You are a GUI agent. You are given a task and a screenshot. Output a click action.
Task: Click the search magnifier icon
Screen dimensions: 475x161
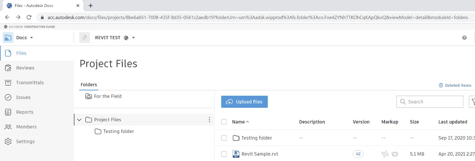(403, 102)
